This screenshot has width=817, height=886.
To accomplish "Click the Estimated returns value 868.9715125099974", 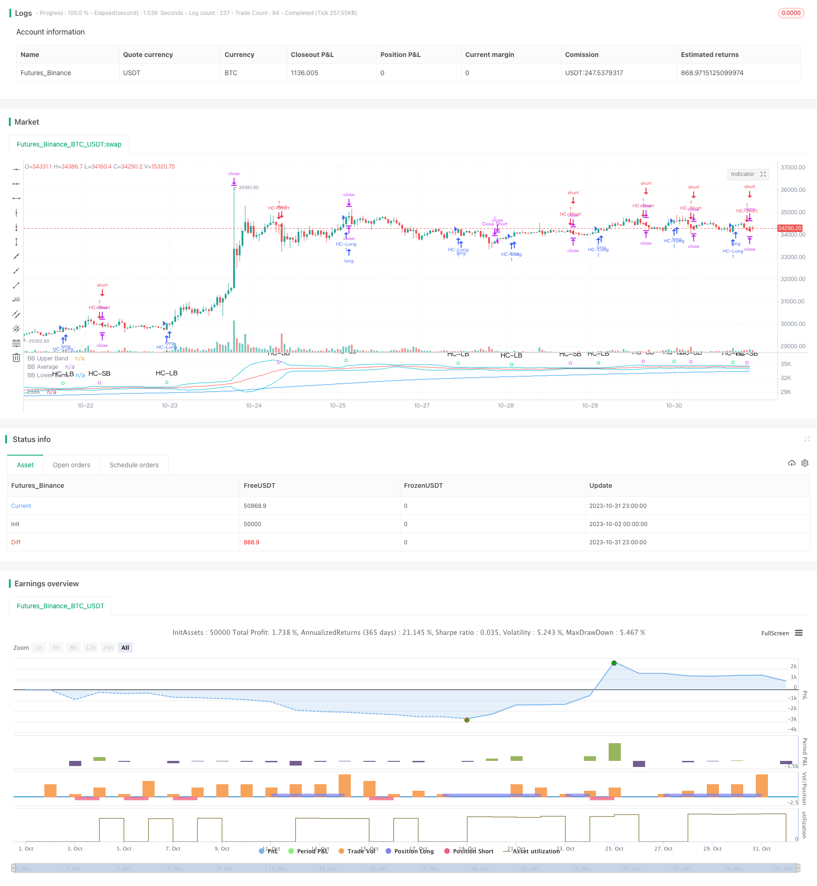I will (x=712, y=73).
